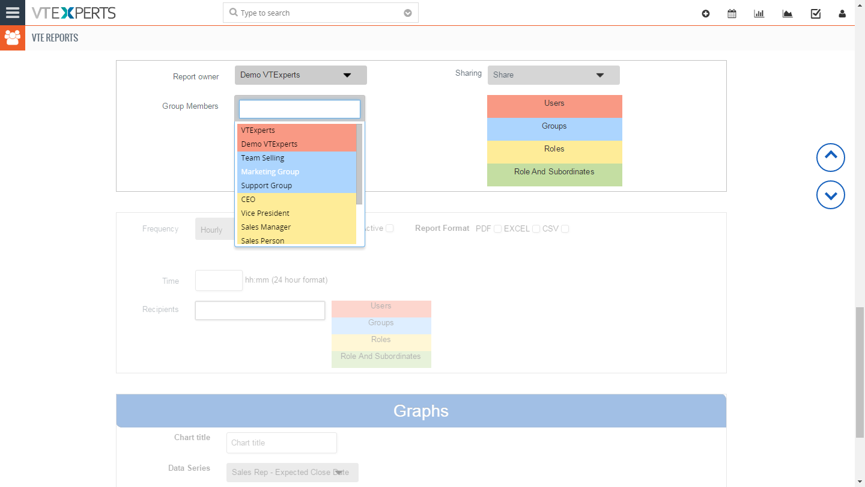Open the user profile icon
865x487 pixels.
(x=842, y=14)
